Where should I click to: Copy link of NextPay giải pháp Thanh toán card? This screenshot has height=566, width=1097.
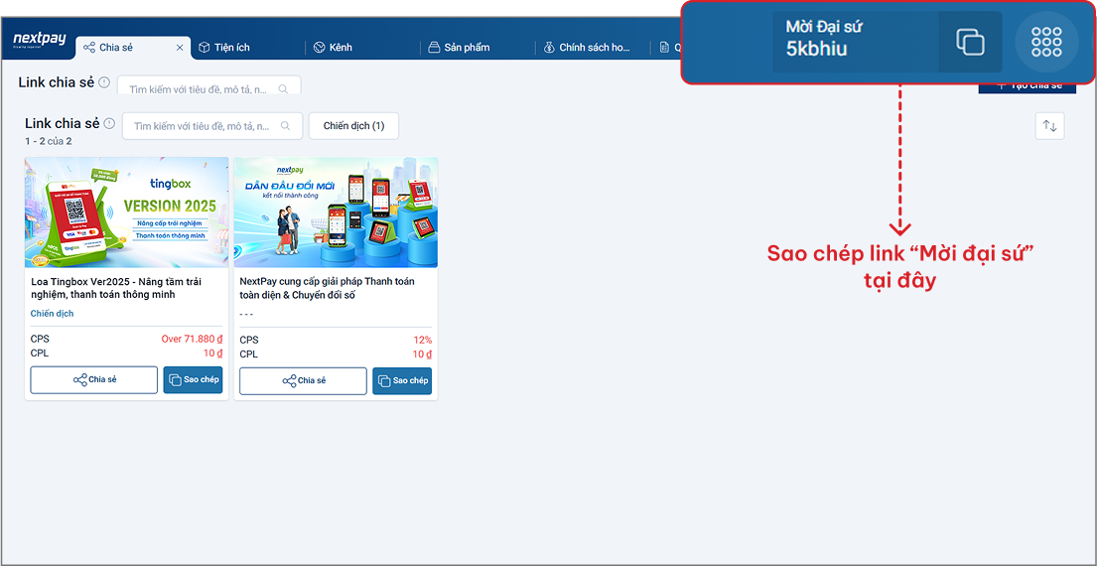[402, 380]
